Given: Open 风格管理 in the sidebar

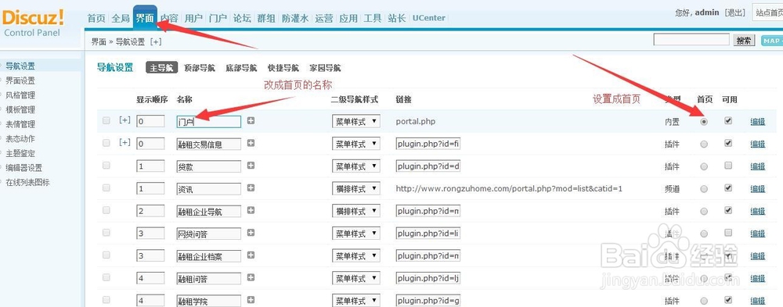Looking at the screenshot, I should 20,95.
